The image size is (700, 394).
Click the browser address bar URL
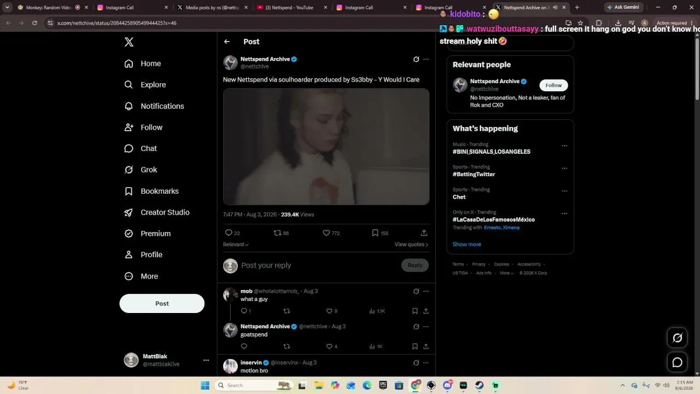coord(117,23)
